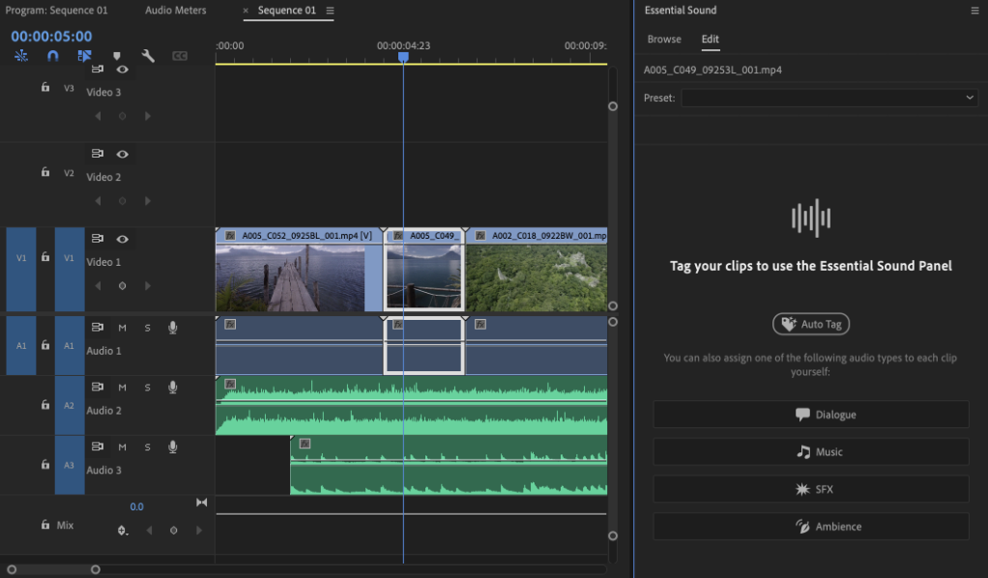Screen dimensions: 988x578
Task: Toggle Snap with the magnet icon
Action: pyautogui.click(x=52, y=56)
